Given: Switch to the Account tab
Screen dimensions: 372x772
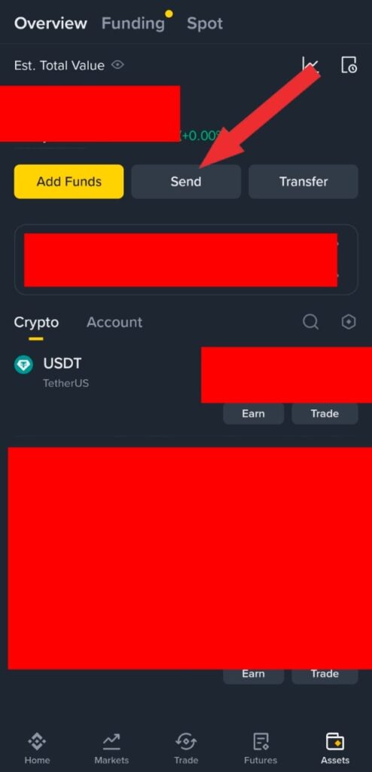Looking at the screenshot, I should coord(114,322).
